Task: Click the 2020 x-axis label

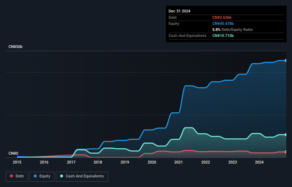Action: pyautogui.click(x=152, y=162)
